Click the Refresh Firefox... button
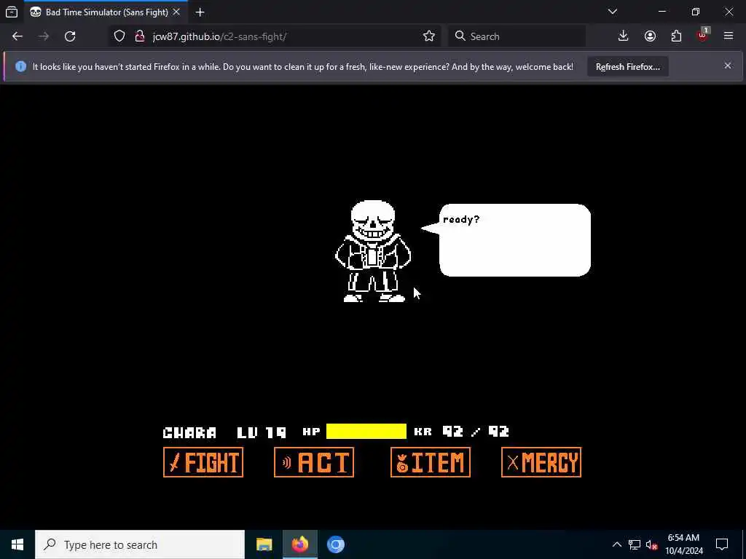Image resolution: width=746 pixels, height=559 pixels. [628, 67]
